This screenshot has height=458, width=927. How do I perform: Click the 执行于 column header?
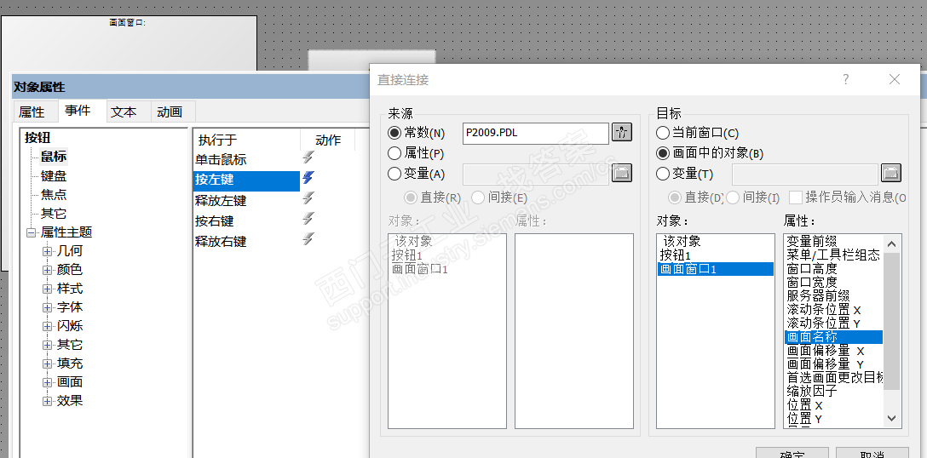[x=246, y=140]
